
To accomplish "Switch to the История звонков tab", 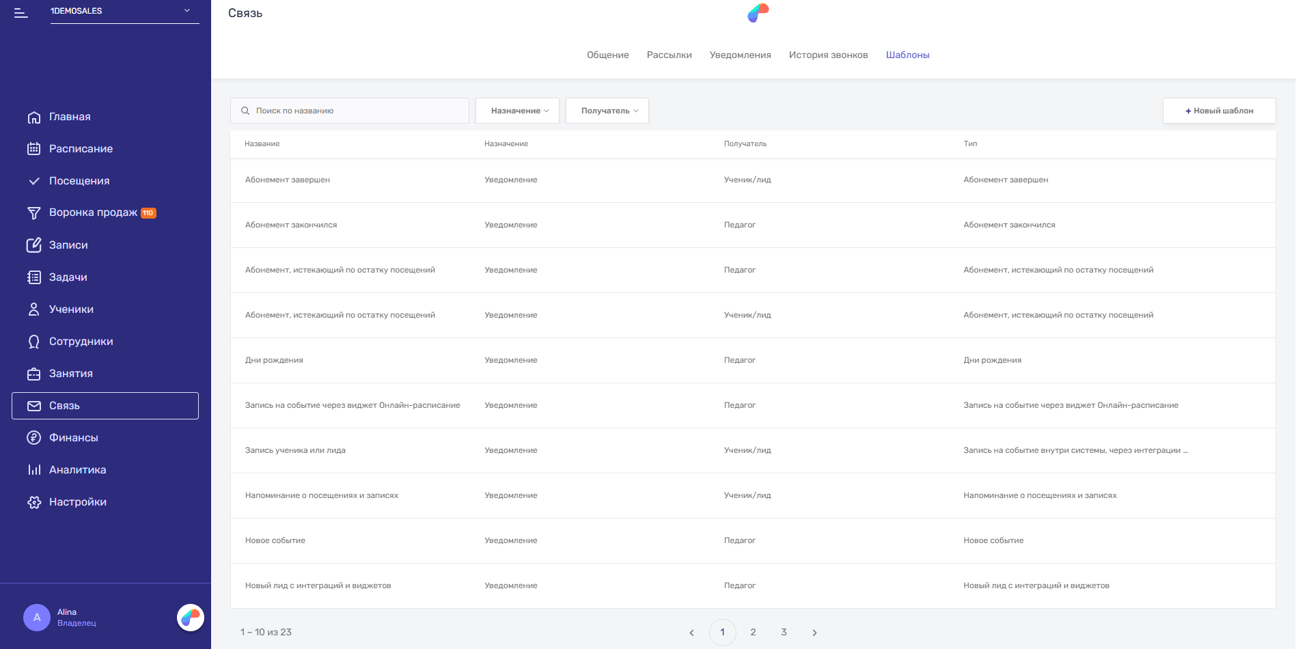I will tap(829, 55).
